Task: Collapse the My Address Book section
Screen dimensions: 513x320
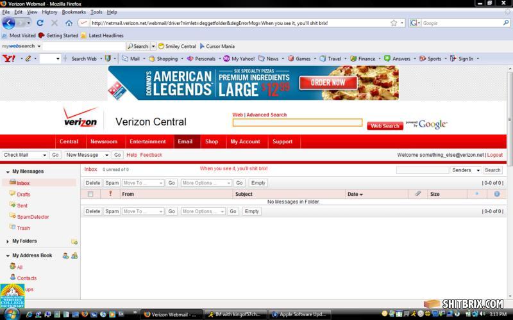Action: (8, 255)
